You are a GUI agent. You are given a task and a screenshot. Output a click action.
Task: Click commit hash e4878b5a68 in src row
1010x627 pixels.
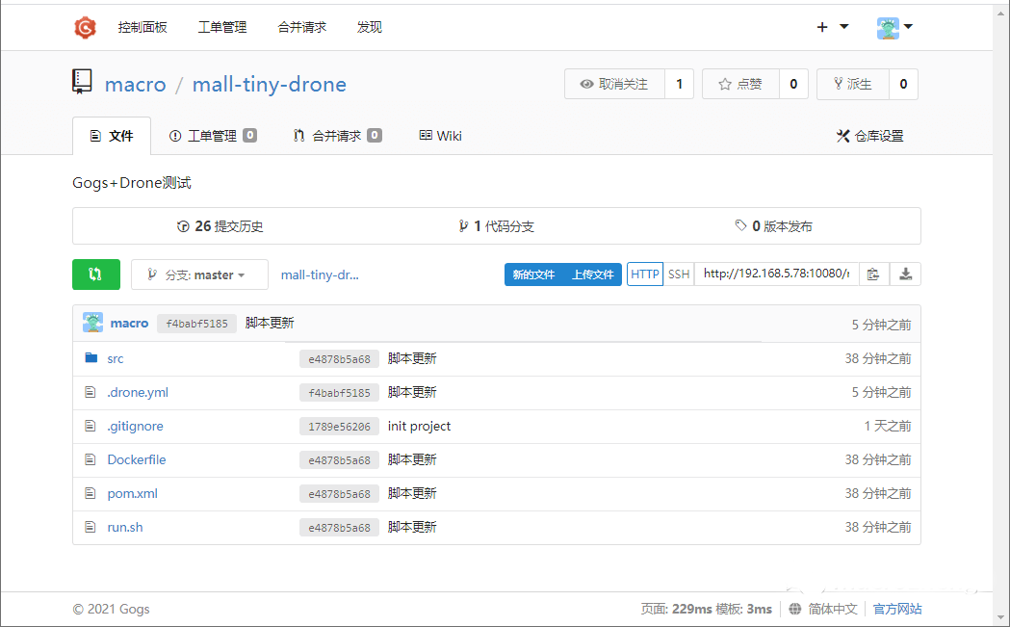click(x=340, y=359)
